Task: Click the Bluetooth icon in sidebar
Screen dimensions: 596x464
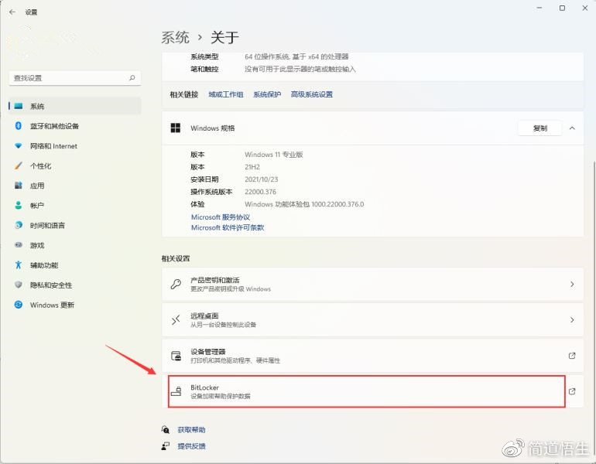Action: coord(19,126)
